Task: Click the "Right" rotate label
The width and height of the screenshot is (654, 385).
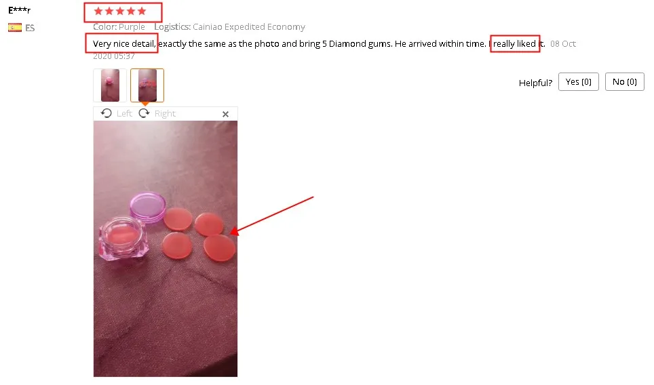Action: (x=165, y=113)
